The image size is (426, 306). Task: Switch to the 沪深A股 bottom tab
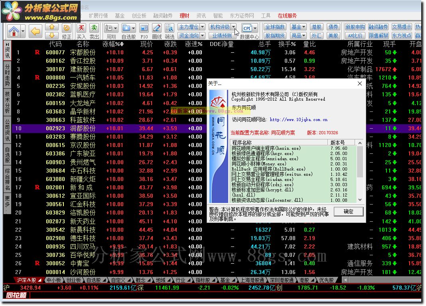(28, 280)
